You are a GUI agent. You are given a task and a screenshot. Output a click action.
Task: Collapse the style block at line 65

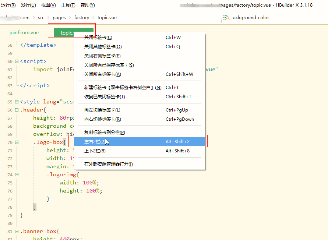(17, 102)
